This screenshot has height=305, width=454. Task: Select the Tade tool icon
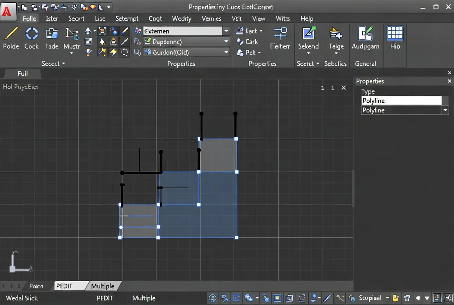pyautogui.click(x=52, y=33)
